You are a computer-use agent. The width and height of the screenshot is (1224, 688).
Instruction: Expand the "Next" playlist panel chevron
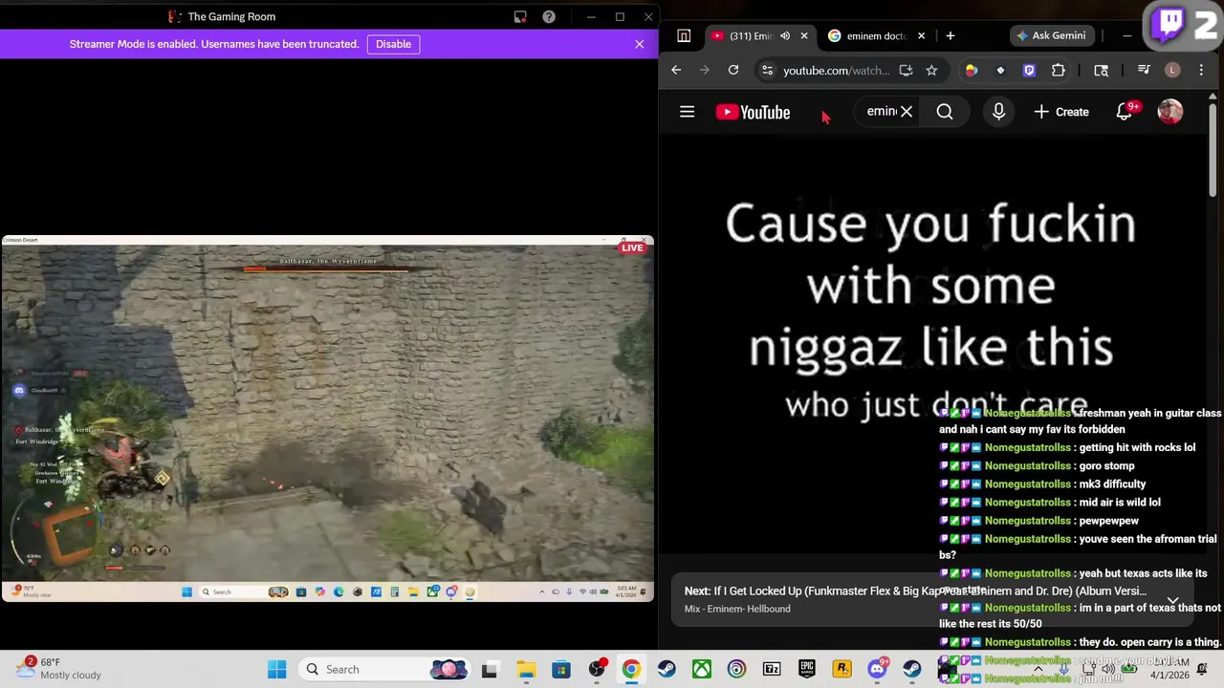click(1172, 600)
